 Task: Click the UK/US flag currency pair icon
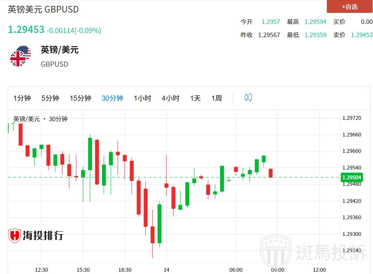[20, 56]
